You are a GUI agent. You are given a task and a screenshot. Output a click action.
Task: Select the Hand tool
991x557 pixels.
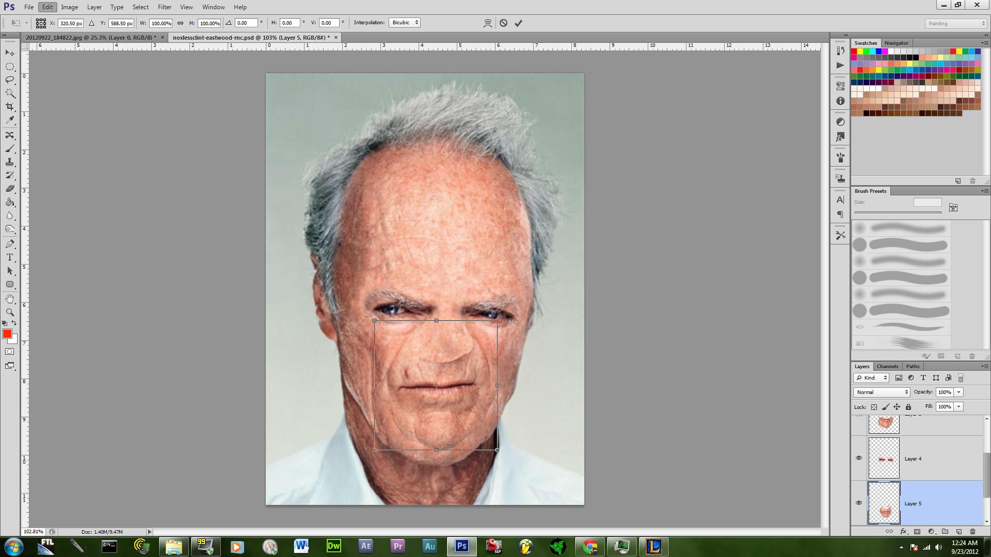[10, 299]
